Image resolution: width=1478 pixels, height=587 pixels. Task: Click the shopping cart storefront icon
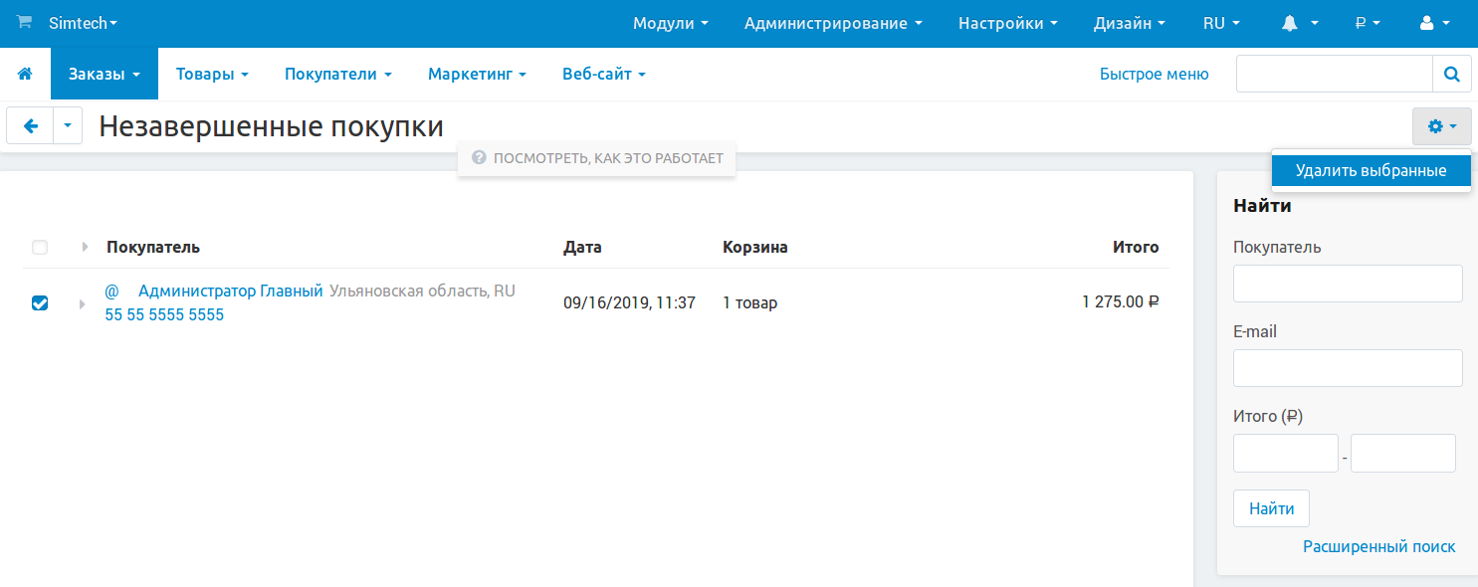click(25, 23)
